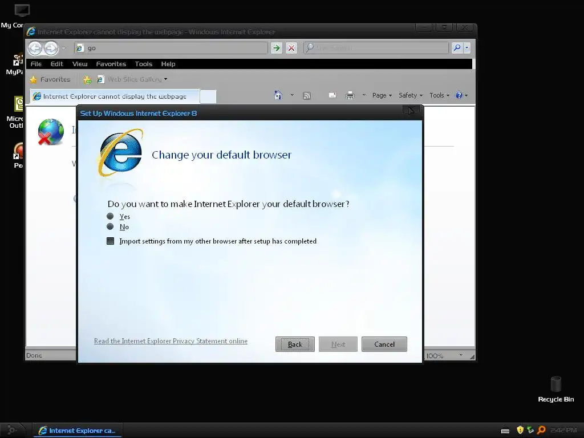Select the 'Internet Explorer cannot display' tab
Viewport: 584px width, 438px height.
[114, 96]
